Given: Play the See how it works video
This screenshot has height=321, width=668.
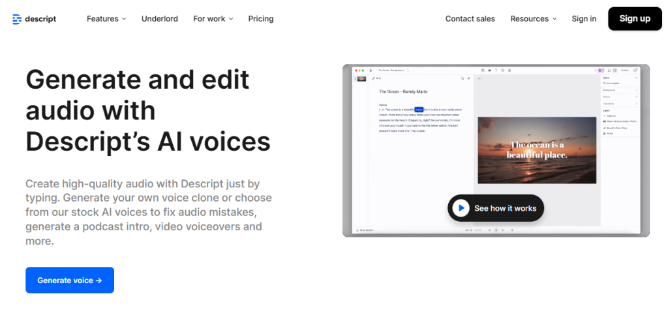Looking at the screenshot, I should tap(496, 208).
